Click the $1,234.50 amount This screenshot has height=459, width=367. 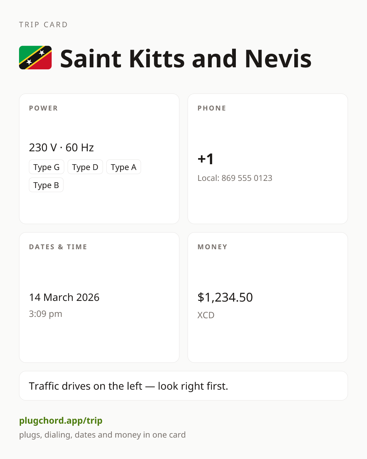coord(225,297)
